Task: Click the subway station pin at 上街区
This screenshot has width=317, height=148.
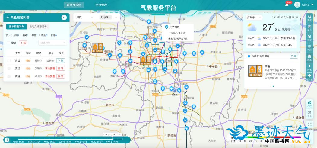Action: pyautogui.click(x=84, y=45)
